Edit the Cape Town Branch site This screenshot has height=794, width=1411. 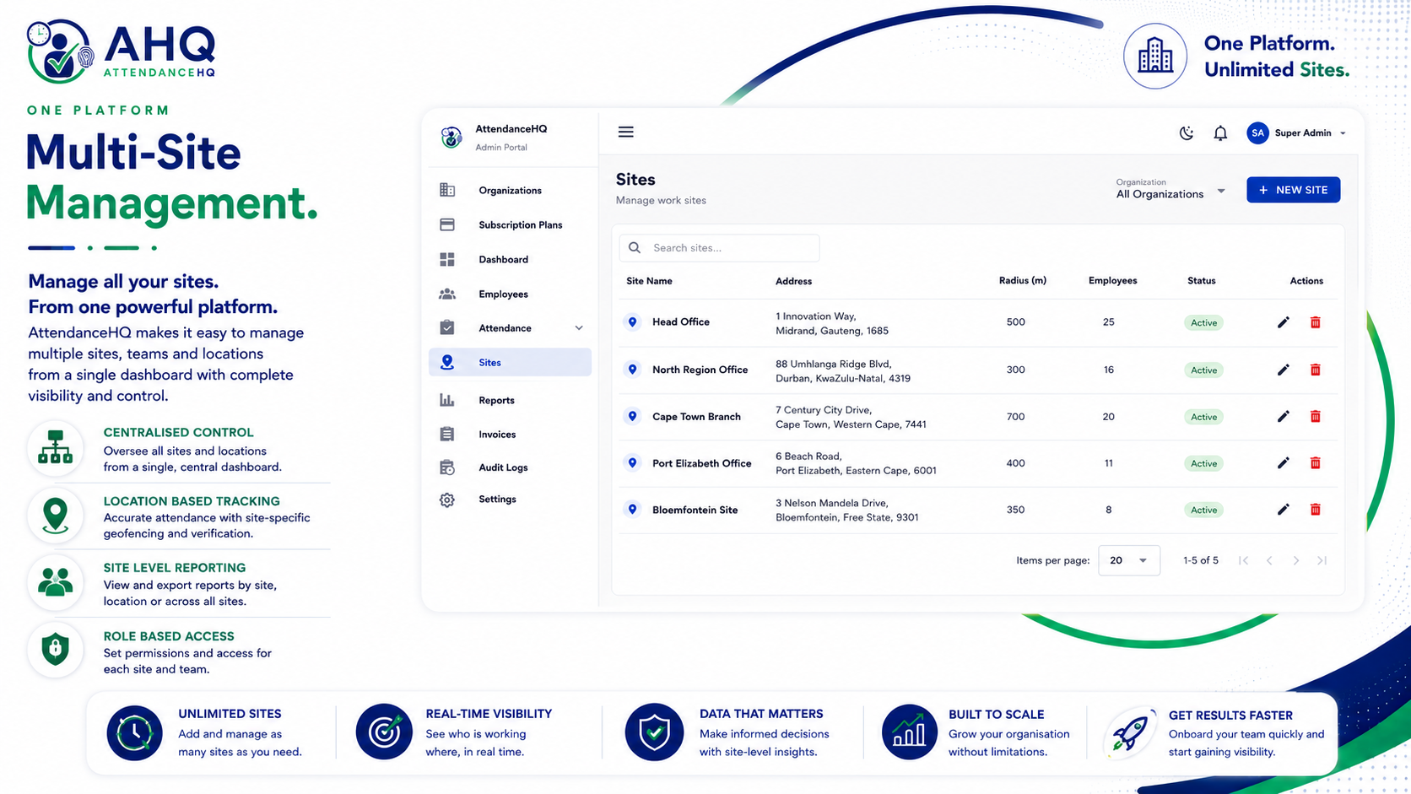pos(1283,416)
